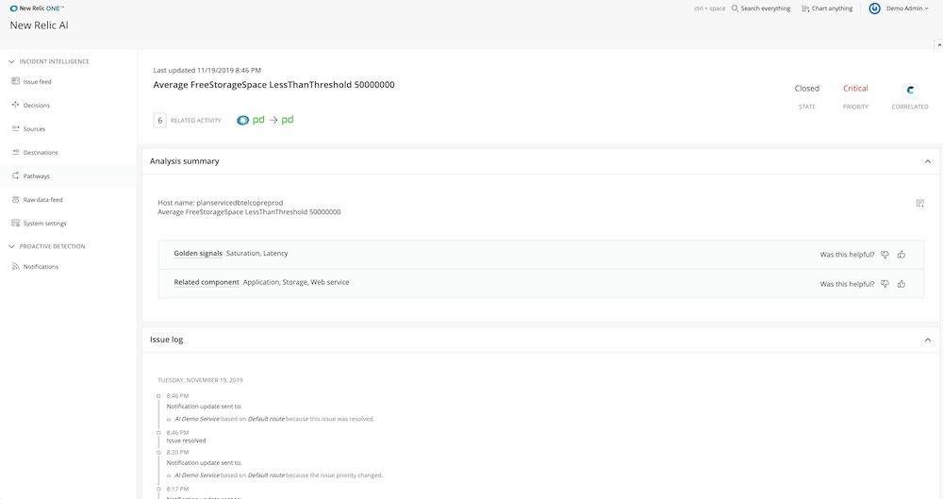943x499 pixels.
Task: Click the New Relic source icon
Action: [242, 121]
